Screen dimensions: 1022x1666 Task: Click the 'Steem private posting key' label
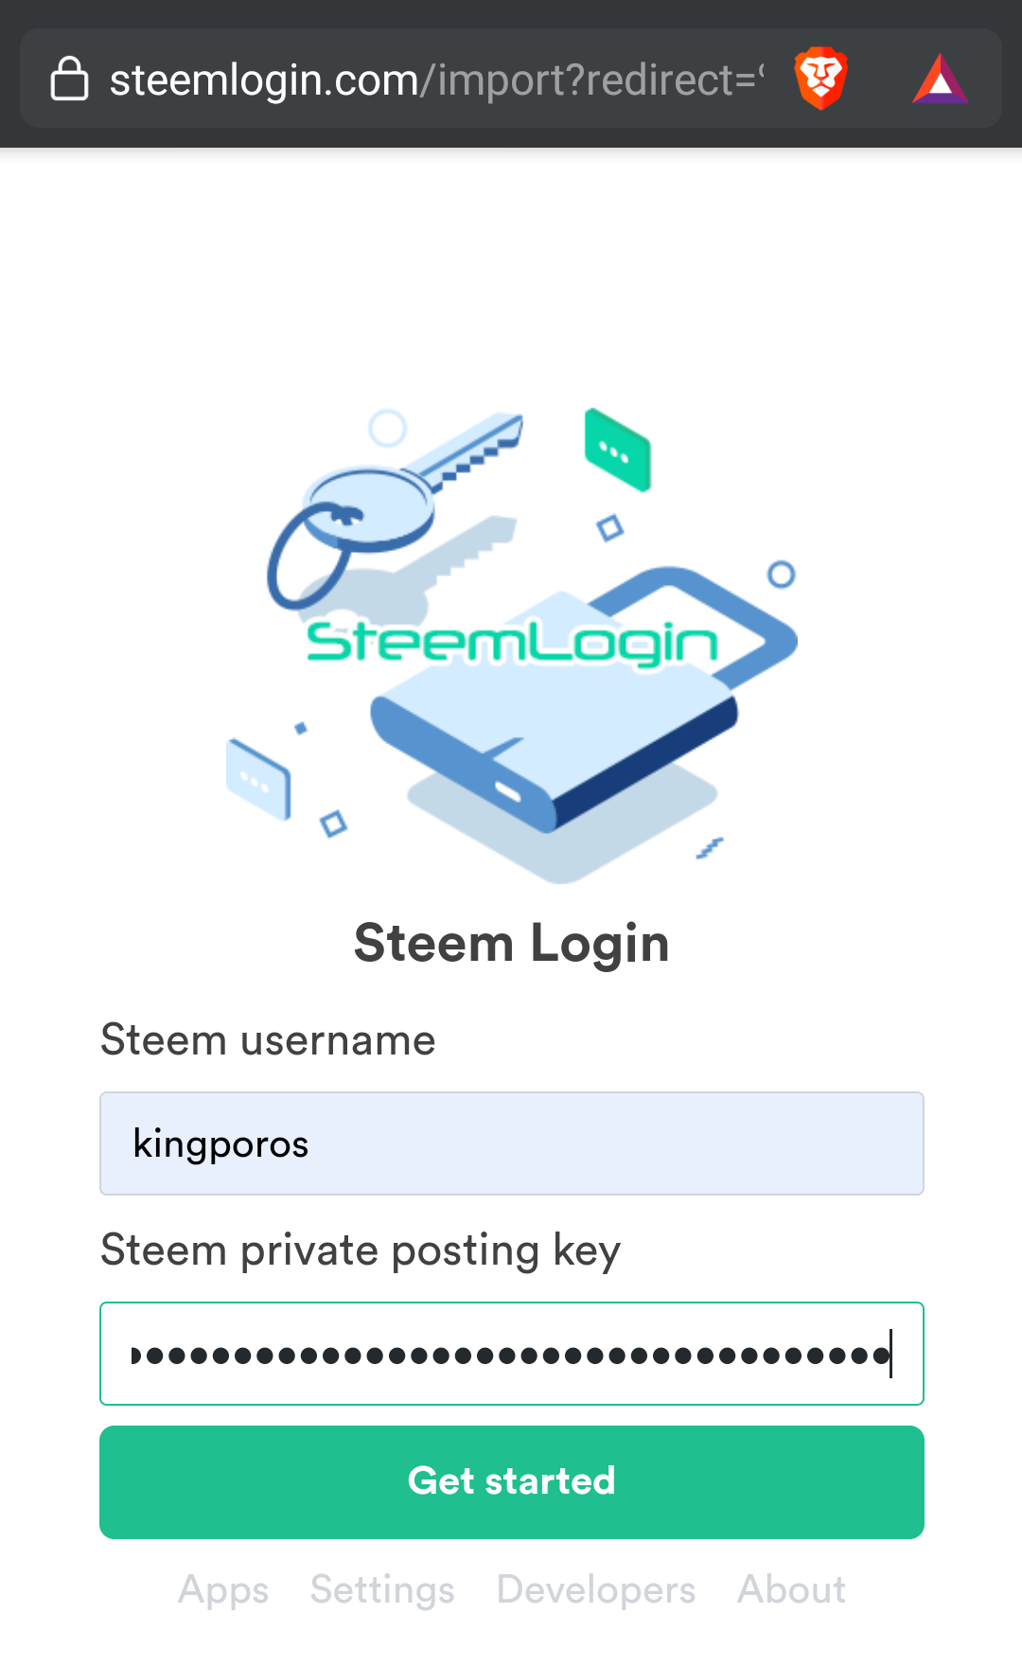pos(361,1251)
